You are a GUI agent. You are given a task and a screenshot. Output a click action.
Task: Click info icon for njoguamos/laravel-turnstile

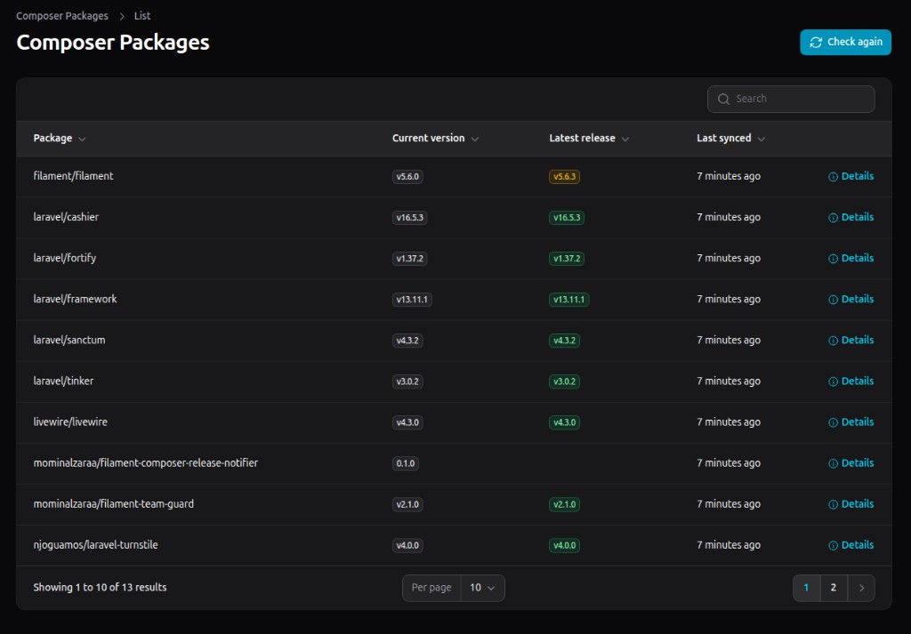click(x=833, y=546)
